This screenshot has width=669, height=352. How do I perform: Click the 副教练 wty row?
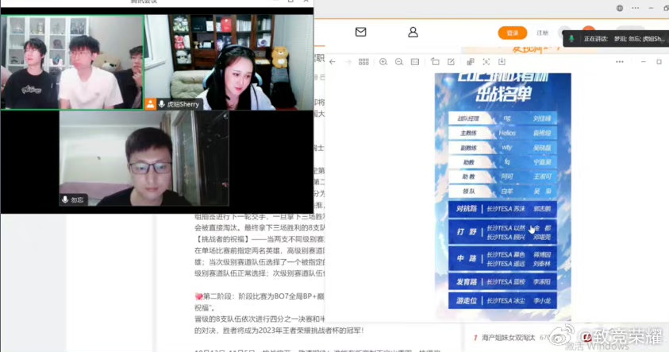click(x=502, y=148)
